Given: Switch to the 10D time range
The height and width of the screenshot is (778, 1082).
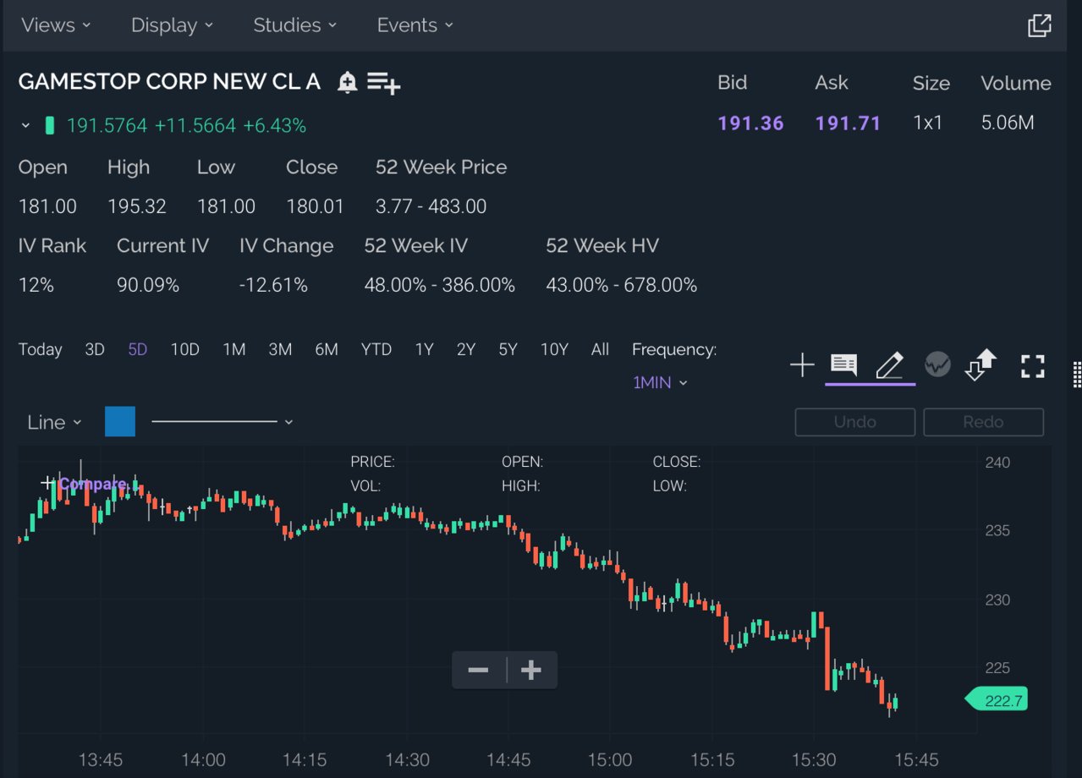Looking at the screenshot, I should coord(184,349).
